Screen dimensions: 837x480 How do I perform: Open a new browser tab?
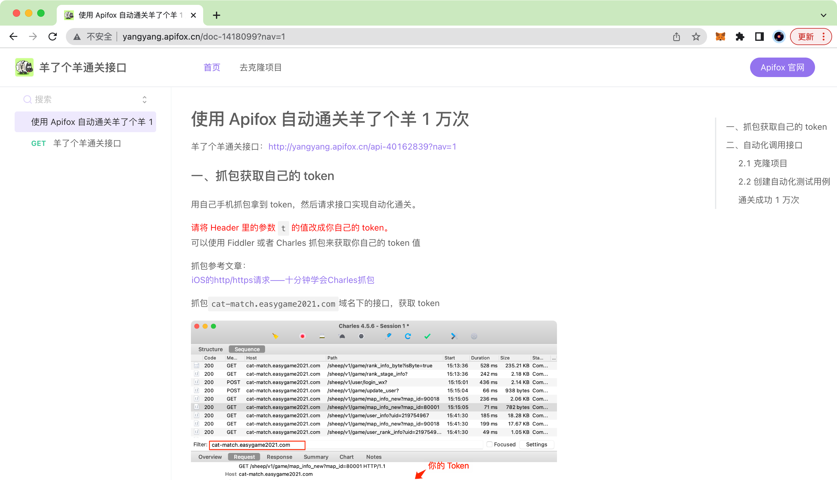[216, 15]
